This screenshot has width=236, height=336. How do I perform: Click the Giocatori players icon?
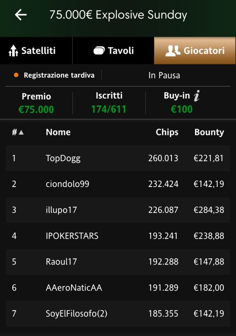tap(173, 51)
